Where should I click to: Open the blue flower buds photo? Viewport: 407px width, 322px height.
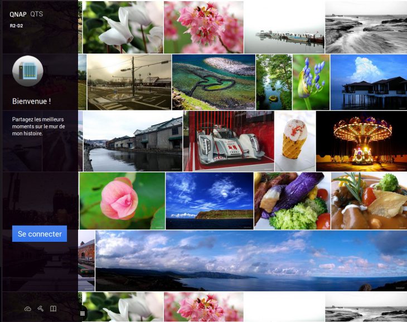[311, 82]
